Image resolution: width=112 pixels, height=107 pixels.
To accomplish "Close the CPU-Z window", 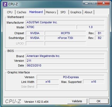I will tap(103, 3).
